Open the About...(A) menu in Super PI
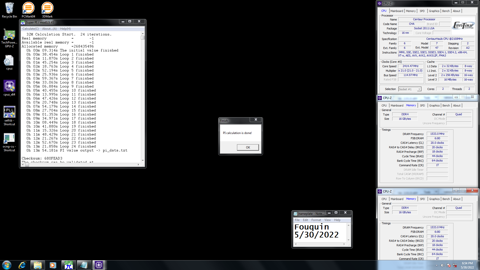 pyautogui.click(x=49, y=29)
